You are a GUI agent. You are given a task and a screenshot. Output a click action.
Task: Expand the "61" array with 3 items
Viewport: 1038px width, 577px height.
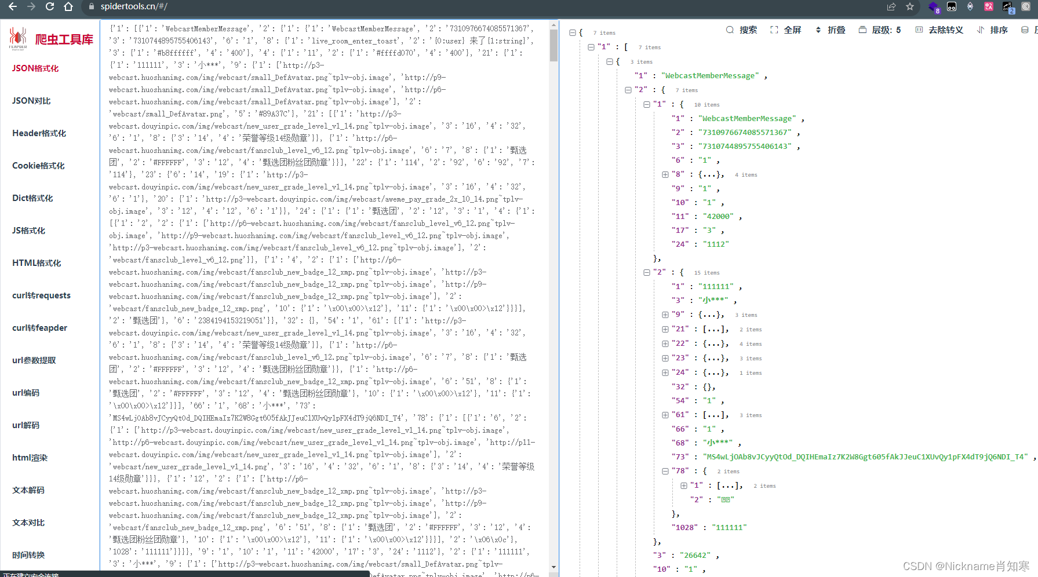665,415
